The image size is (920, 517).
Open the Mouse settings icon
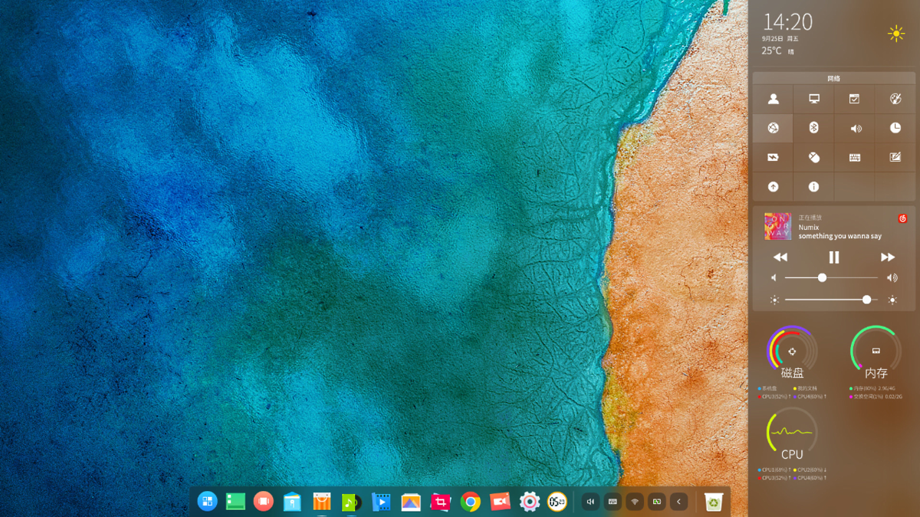tap(813, 158)
